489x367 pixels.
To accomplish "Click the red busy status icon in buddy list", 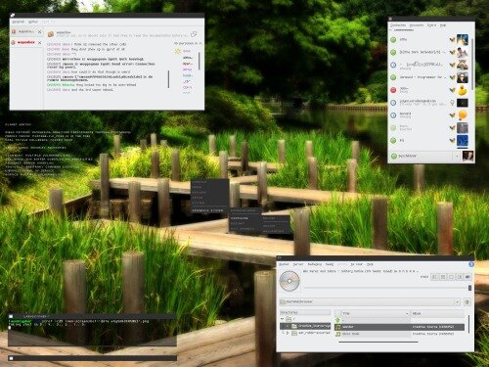I will 393,90.
